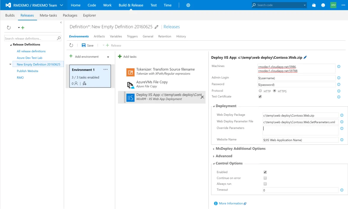Refresh the release definitions list
Image resolution: width=348 pixels, height=209 pixels.
(9, 28)
